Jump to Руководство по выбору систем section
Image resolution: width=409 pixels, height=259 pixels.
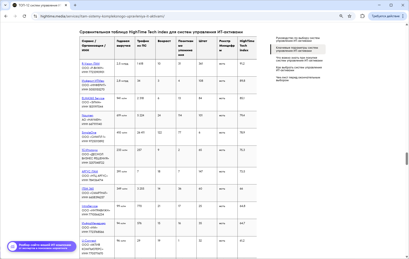pyautogui.click(x=298, y=39)
